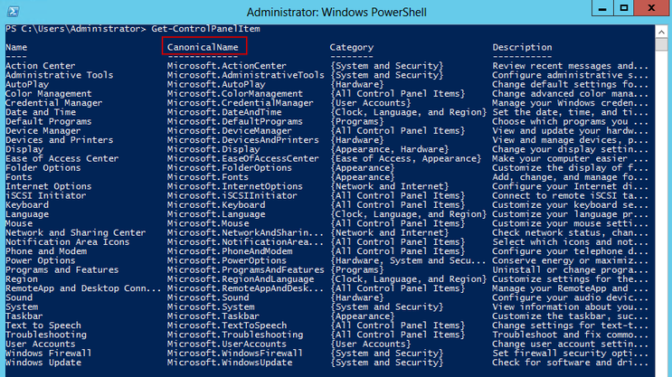The image size is (672, 377).
Task: Click 'Microsoft.RegionAndLanguage' canonical name
Action: 241,278
